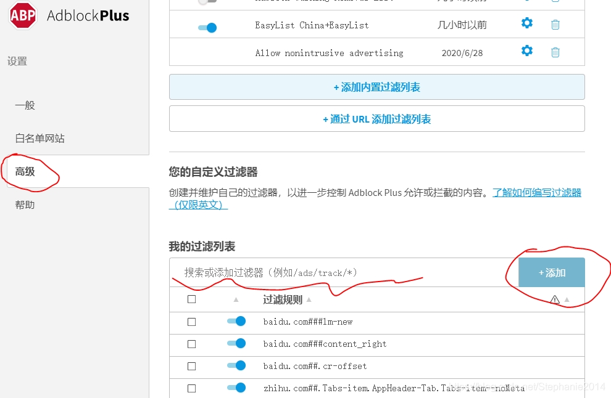Check the baidu.com##.cr-offset checkbox
Screen dimensions: 611x398
point(191,366)
